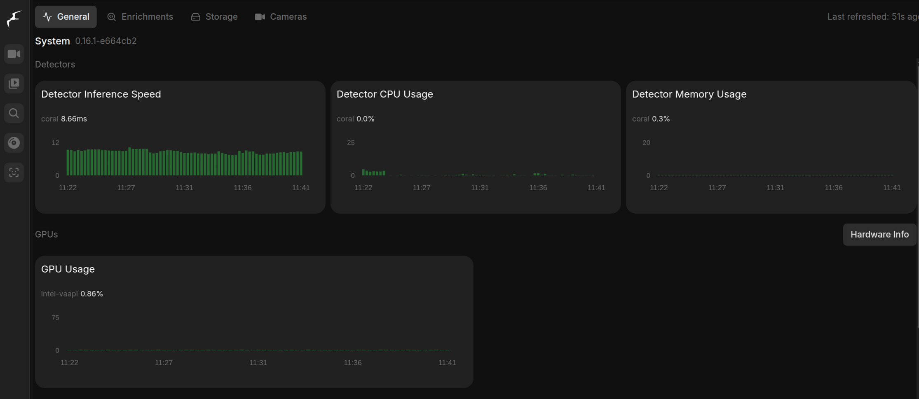Viewport: 919px width, 399px height.
Task: Click the GPU usage chart line
Action: point(258,350)
